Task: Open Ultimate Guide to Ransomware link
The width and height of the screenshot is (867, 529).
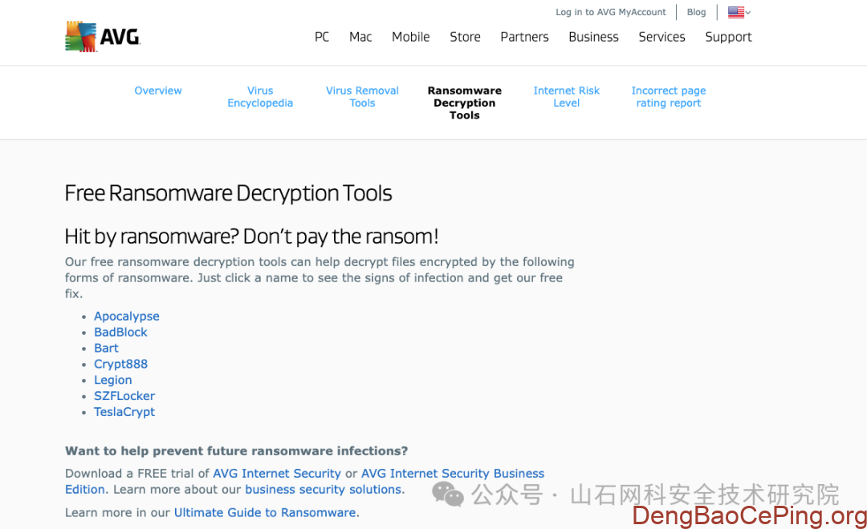Action: coord(265,513)
